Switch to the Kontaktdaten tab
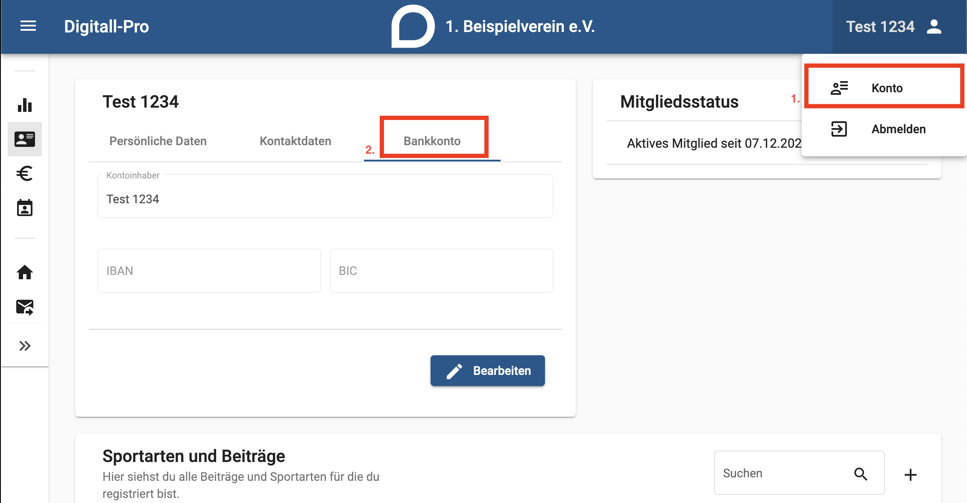The height and width of the screenshot is (503, 967). 296,141
